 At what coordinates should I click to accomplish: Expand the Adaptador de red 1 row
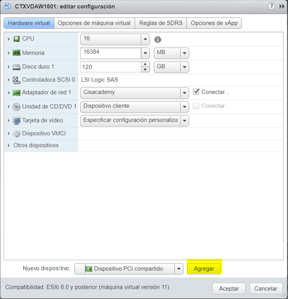click(x=9, y=93)
